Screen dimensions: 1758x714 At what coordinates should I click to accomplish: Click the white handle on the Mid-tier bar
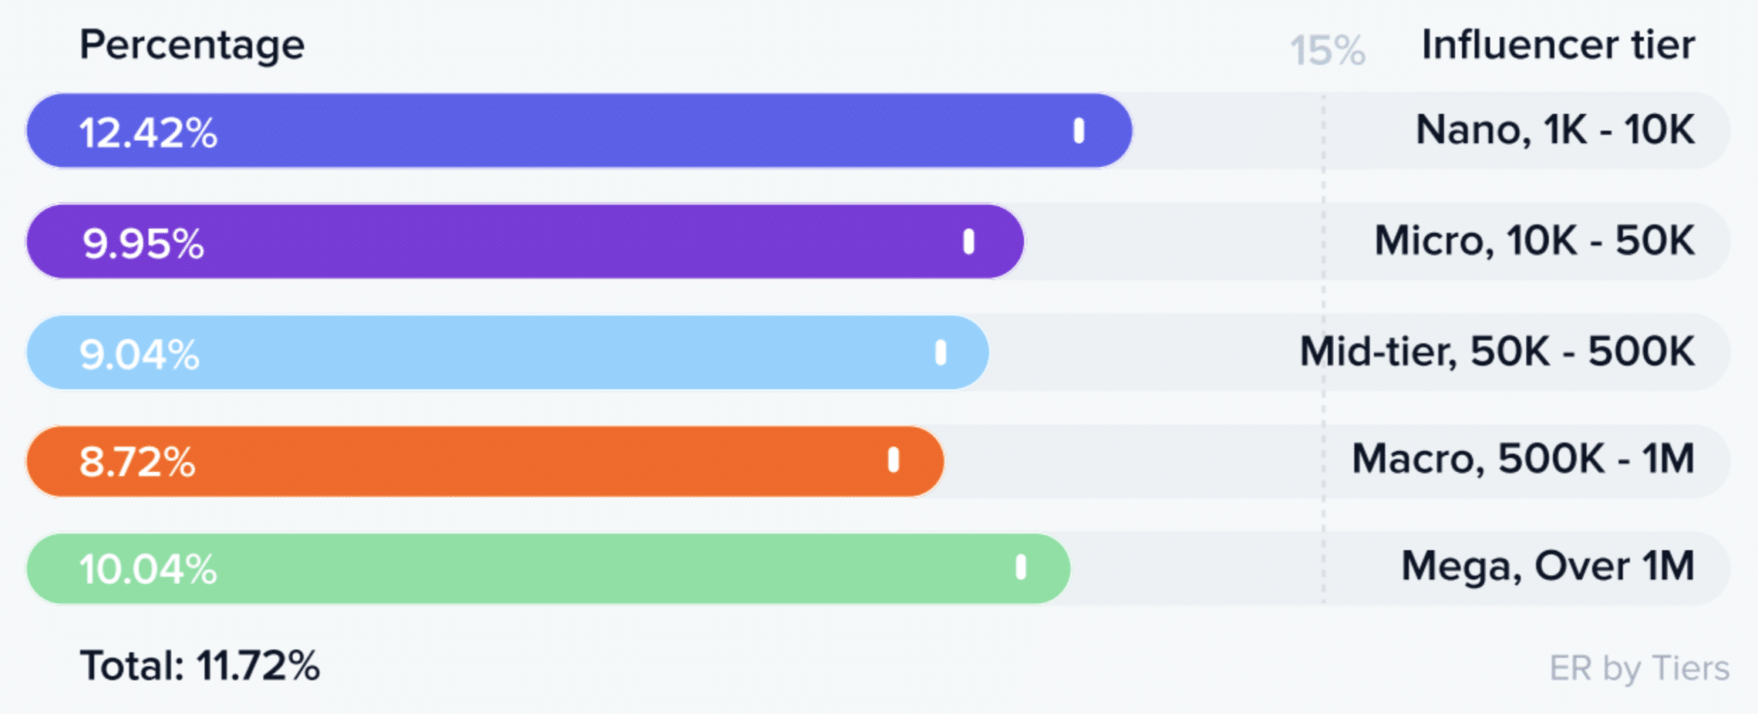(x=941, y=353)
